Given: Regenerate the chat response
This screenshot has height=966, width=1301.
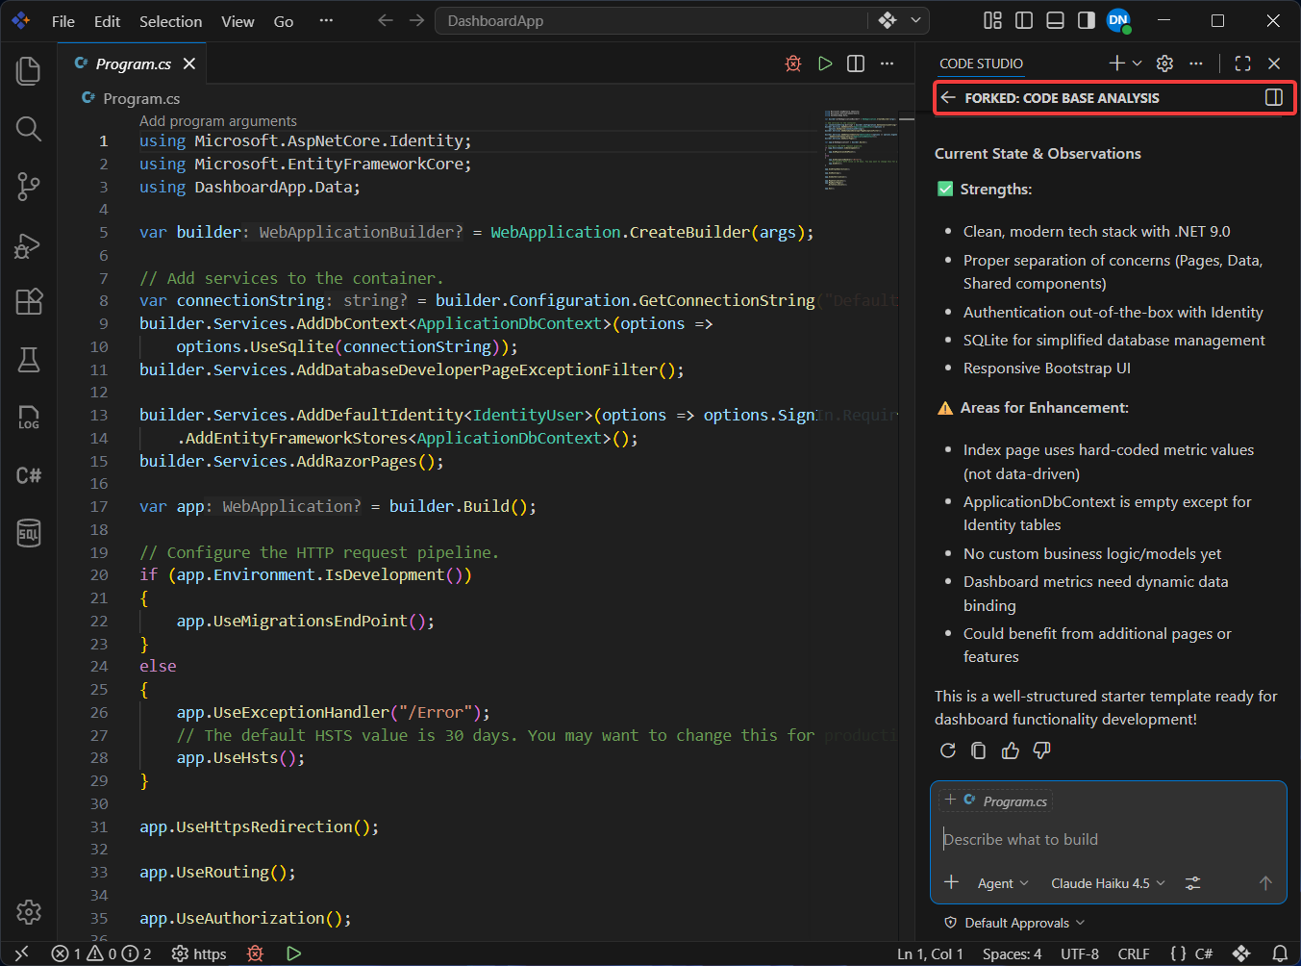Looking at the screenshot, I should 948,750.
